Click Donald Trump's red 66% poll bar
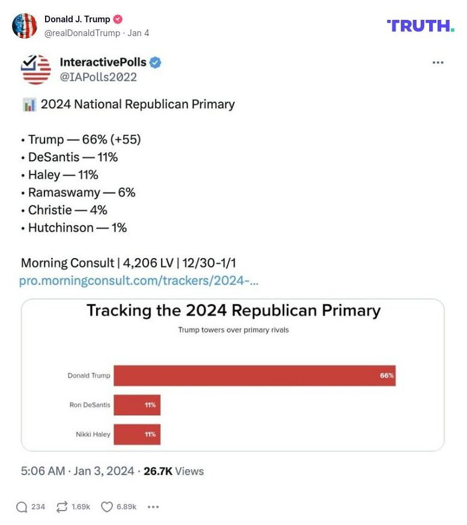Viewport: 467px width, 525px height. coord(255,375)
